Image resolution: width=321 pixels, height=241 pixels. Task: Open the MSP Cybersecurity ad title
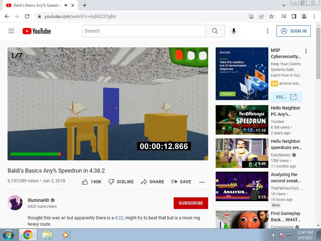286,53
